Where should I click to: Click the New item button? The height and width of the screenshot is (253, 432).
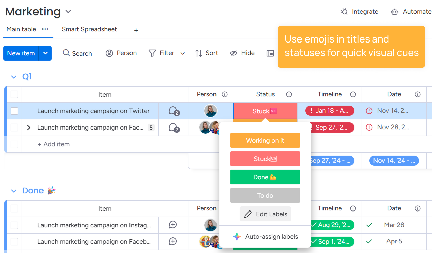click(21, 53)
